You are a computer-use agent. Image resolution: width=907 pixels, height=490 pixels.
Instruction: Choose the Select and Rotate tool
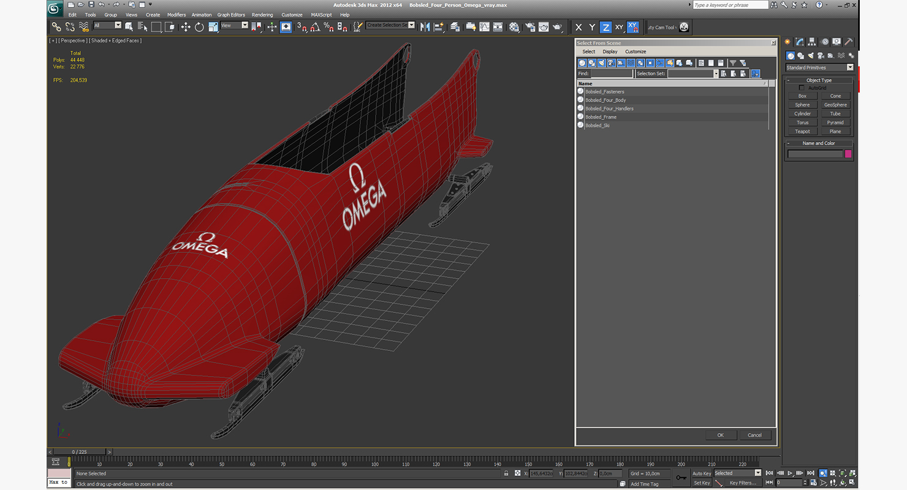click(199, 27)
